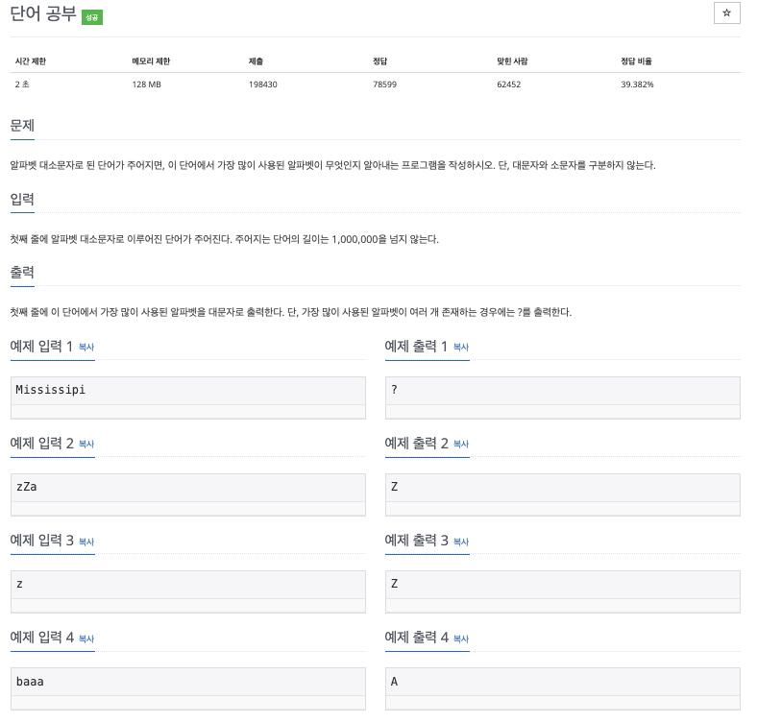Copy 예제 입력 2 using 복사 link
Screen dimensions: 758x723
[x=86, y=444]
